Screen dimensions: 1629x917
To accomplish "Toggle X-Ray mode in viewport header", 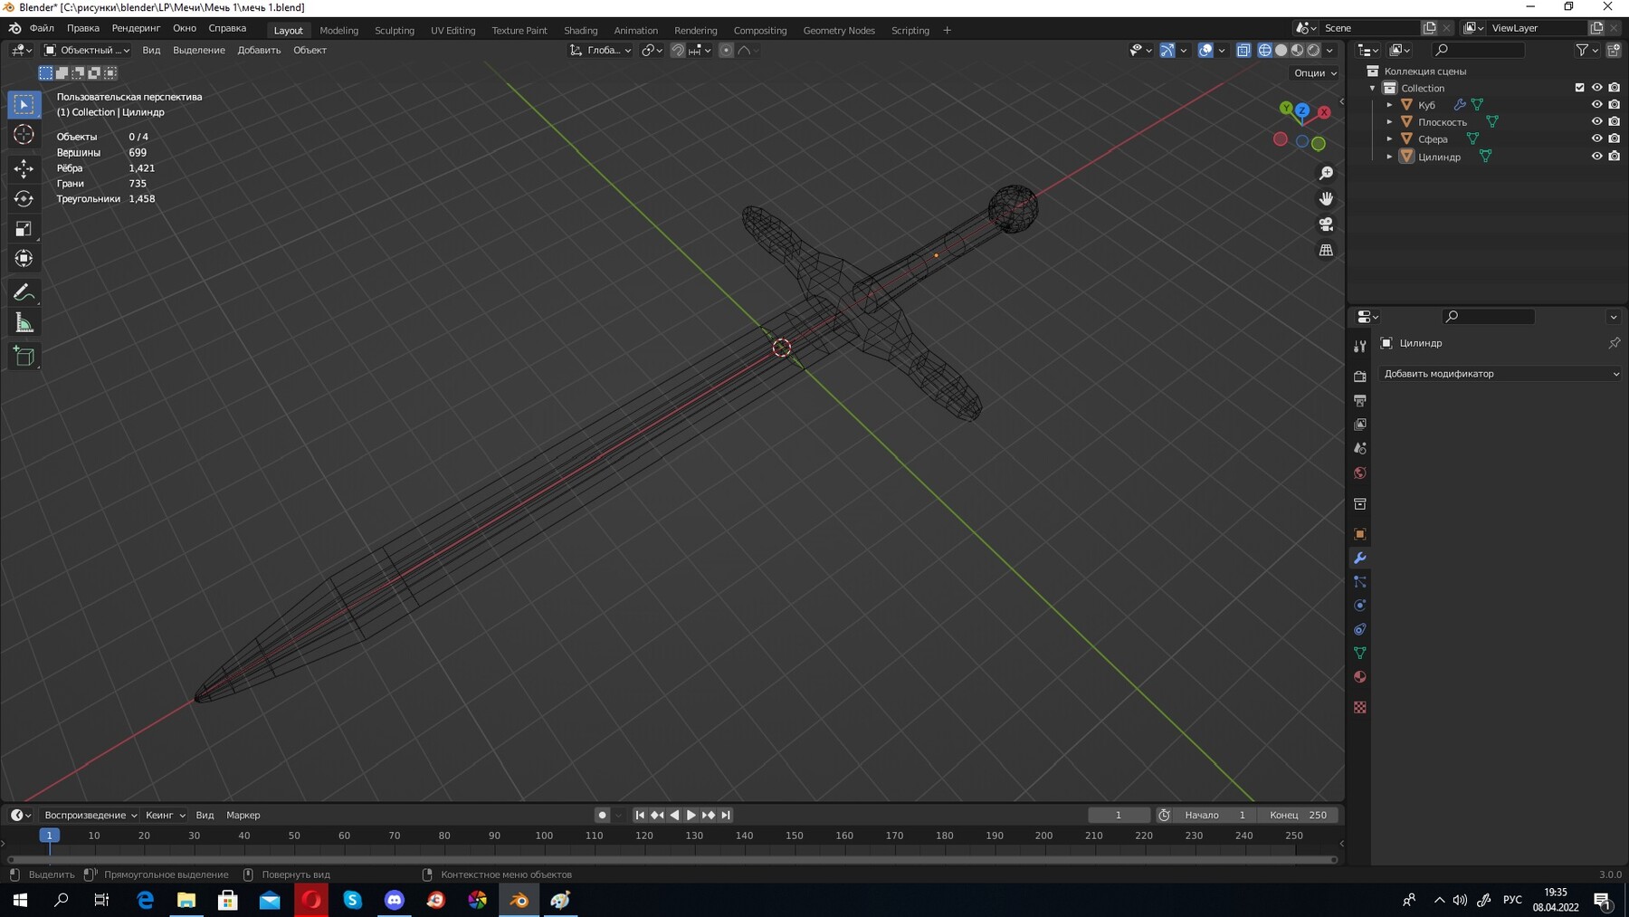I will 1244,51.
